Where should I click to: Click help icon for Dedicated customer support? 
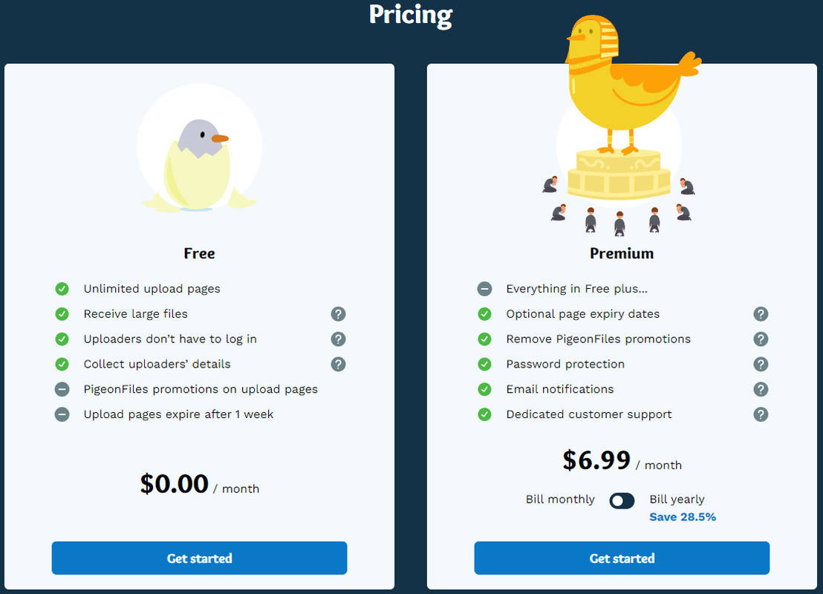(x=761, y=414)
